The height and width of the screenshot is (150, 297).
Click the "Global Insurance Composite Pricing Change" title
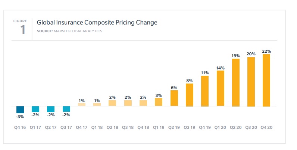pos(97,23)
